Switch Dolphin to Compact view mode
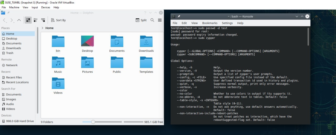 click(x=35, y=20)
